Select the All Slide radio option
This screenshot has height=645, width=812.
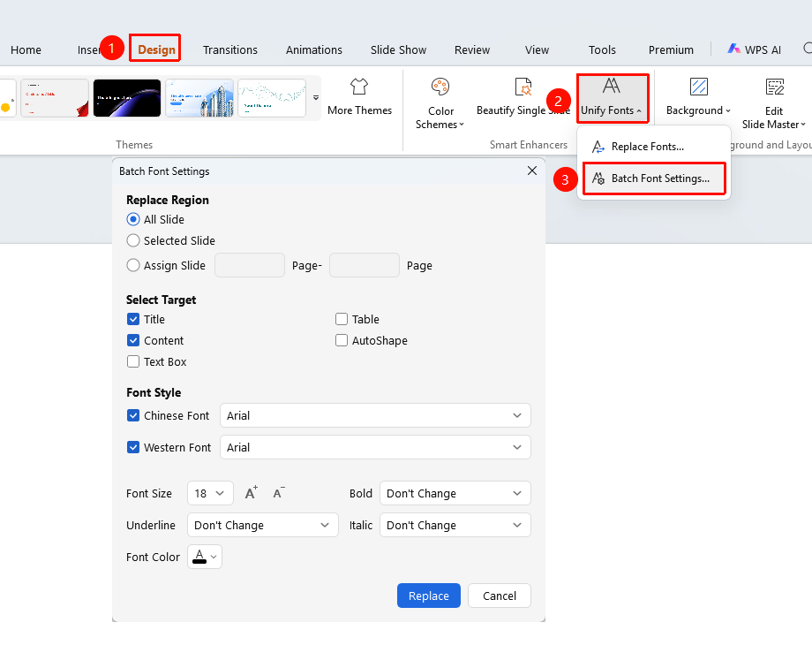(x=133, y=219)
